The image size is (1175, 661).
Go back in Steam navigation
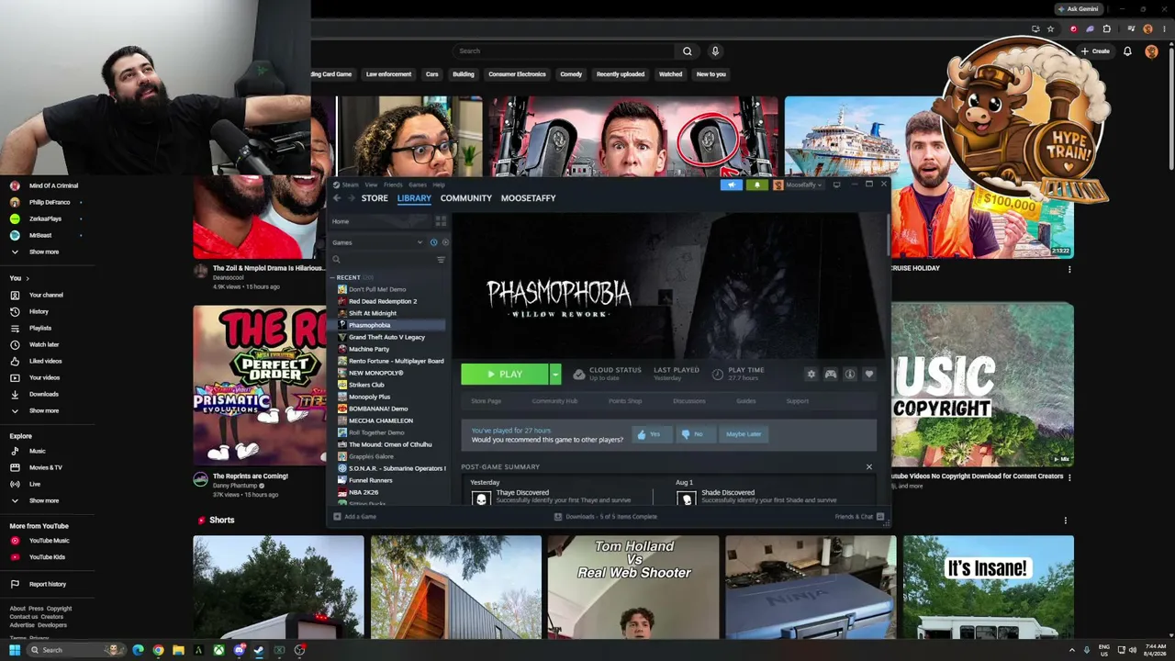(337, 197)
